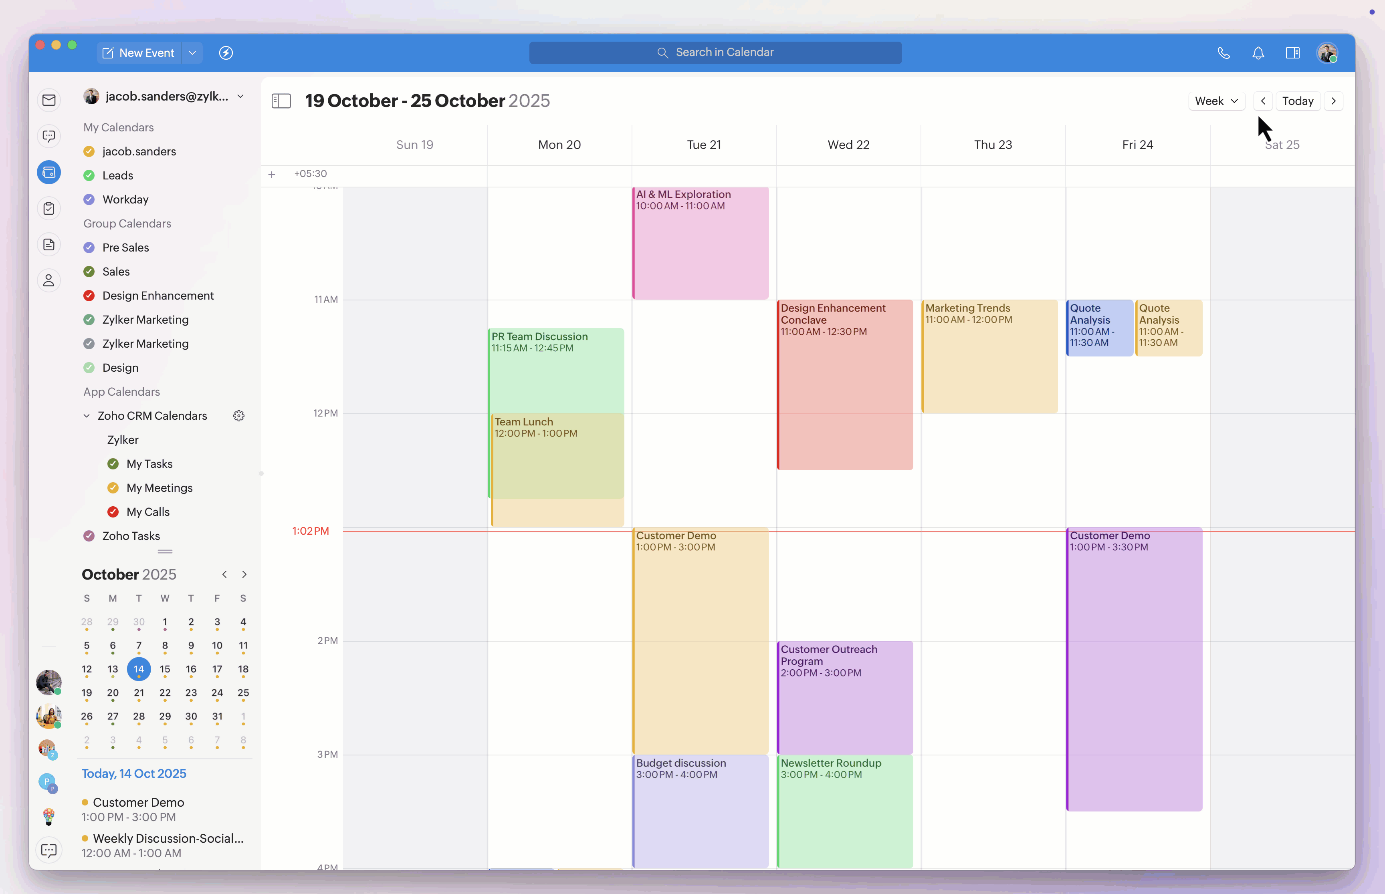Click the phone call icon in header
This screenshot has height=894, width=1385.
[1223, 53]
